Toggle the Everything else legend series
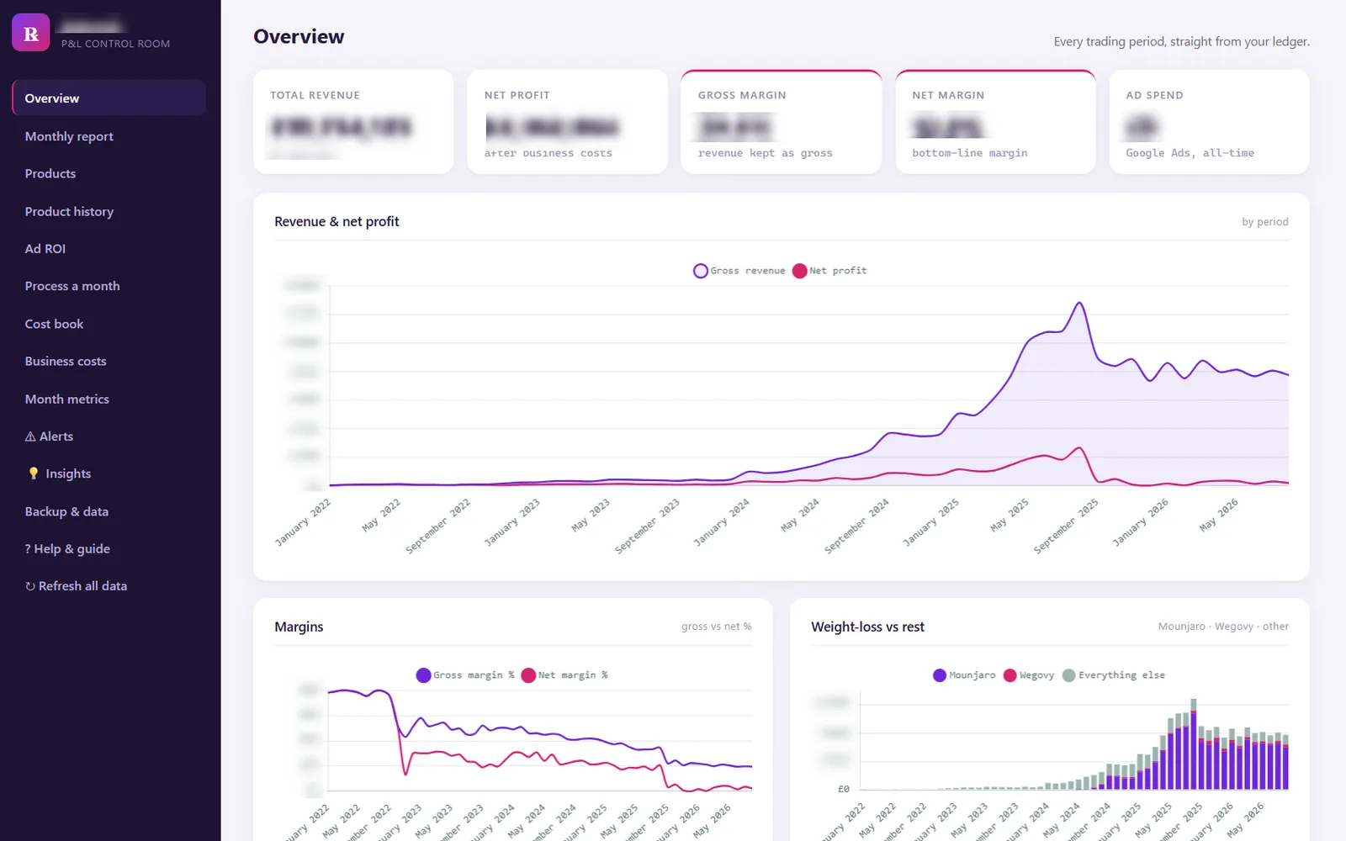 pyautogui.click(x=1114, y=675)
